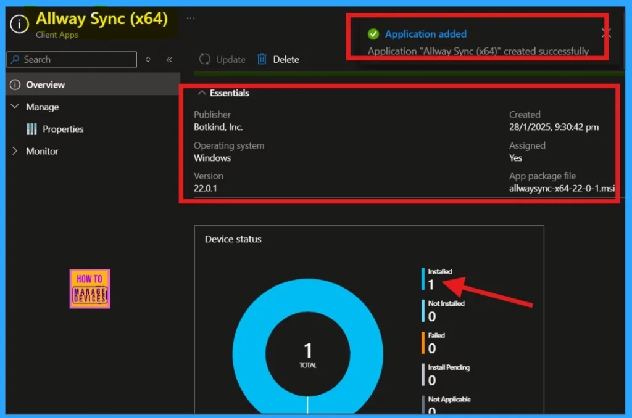Collapse the sidebar with double chevron

[169, 60]
